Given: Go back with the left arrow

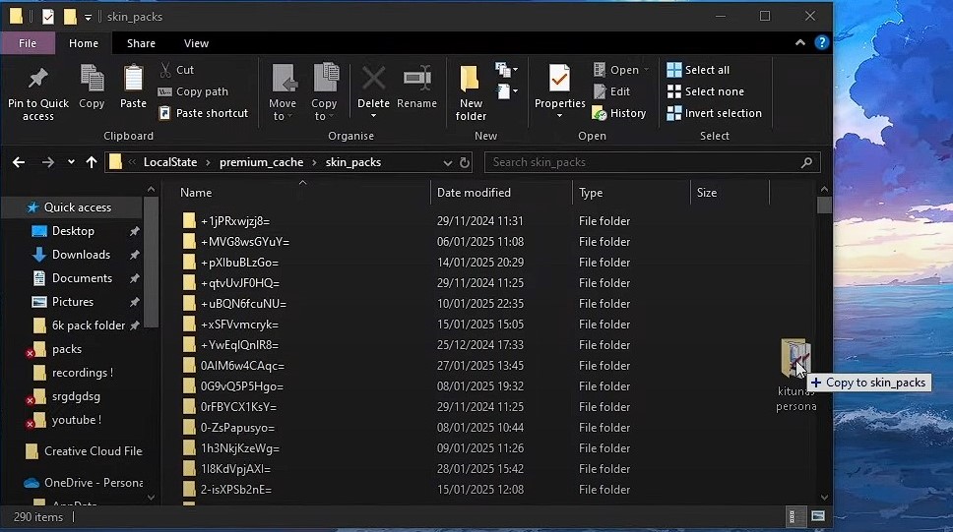Looking at the screenshot, I should [19, 162].
